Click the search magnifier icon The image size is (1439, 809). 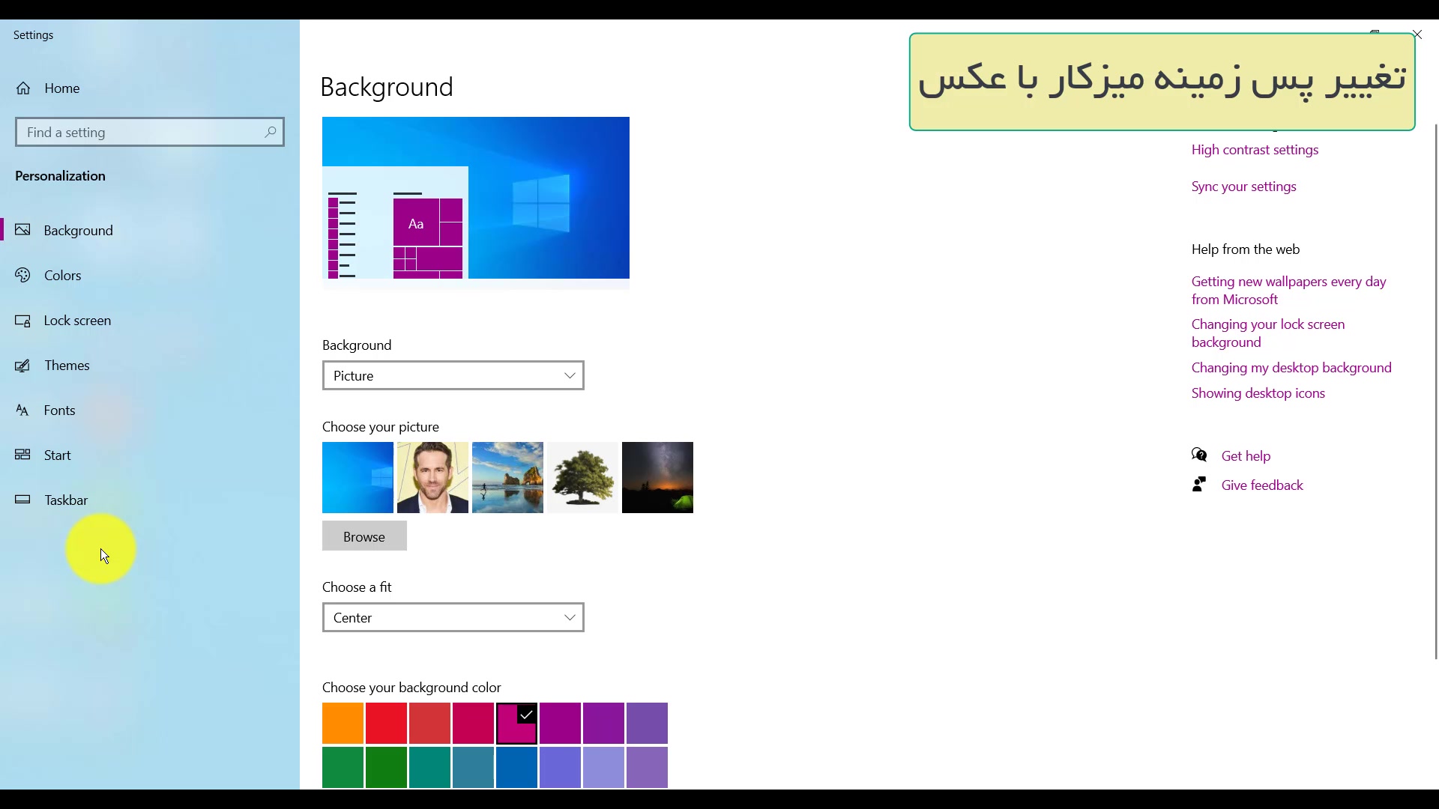[271, 132]
